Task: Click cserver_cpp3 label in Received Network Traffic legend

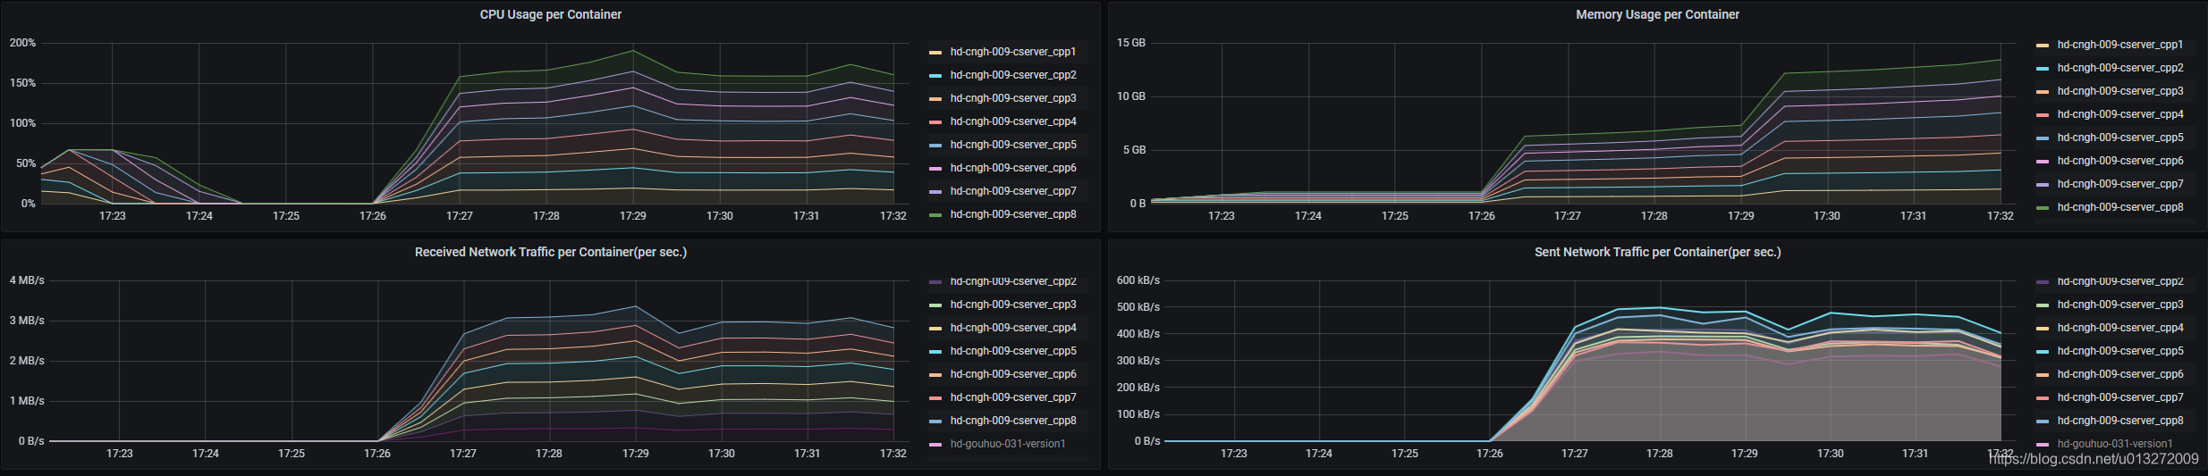Action: [1013, 305]
